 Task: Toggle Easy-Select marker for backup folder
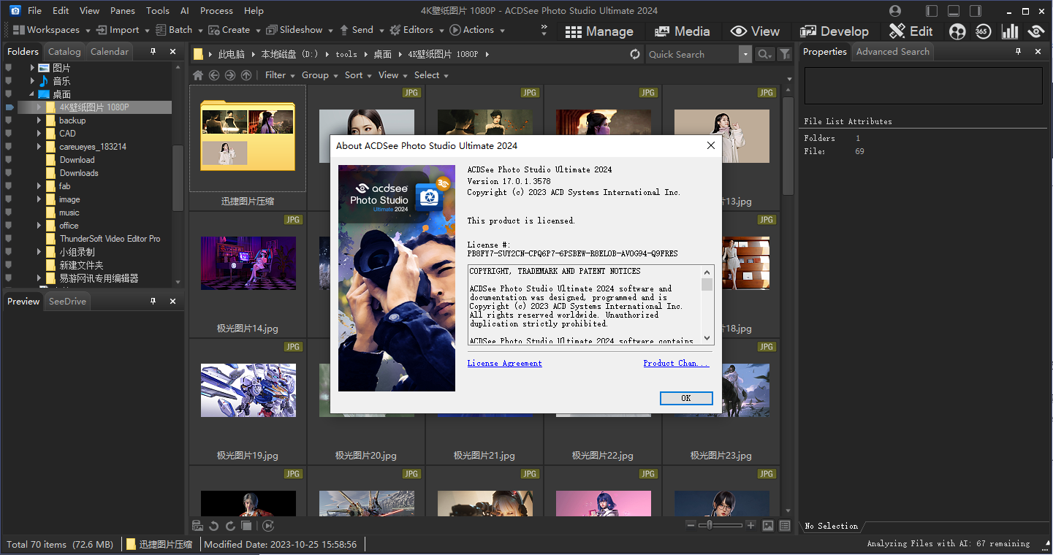[x=9, y=120]
